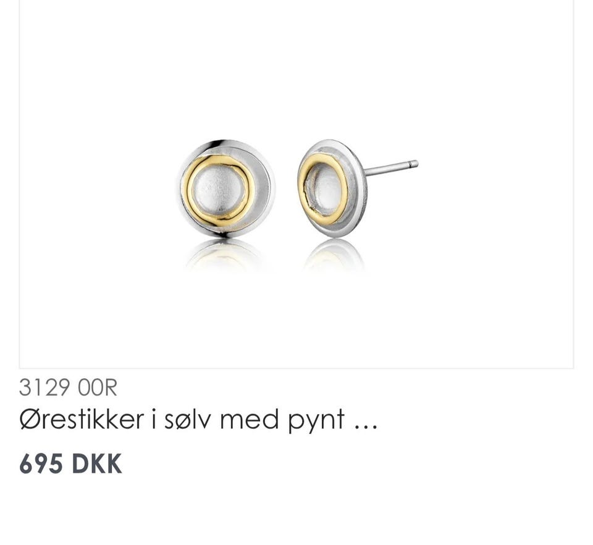593x545 pixels.
Task: Open the product title Ørestikker i sølv
Action: tap(198, 420)
